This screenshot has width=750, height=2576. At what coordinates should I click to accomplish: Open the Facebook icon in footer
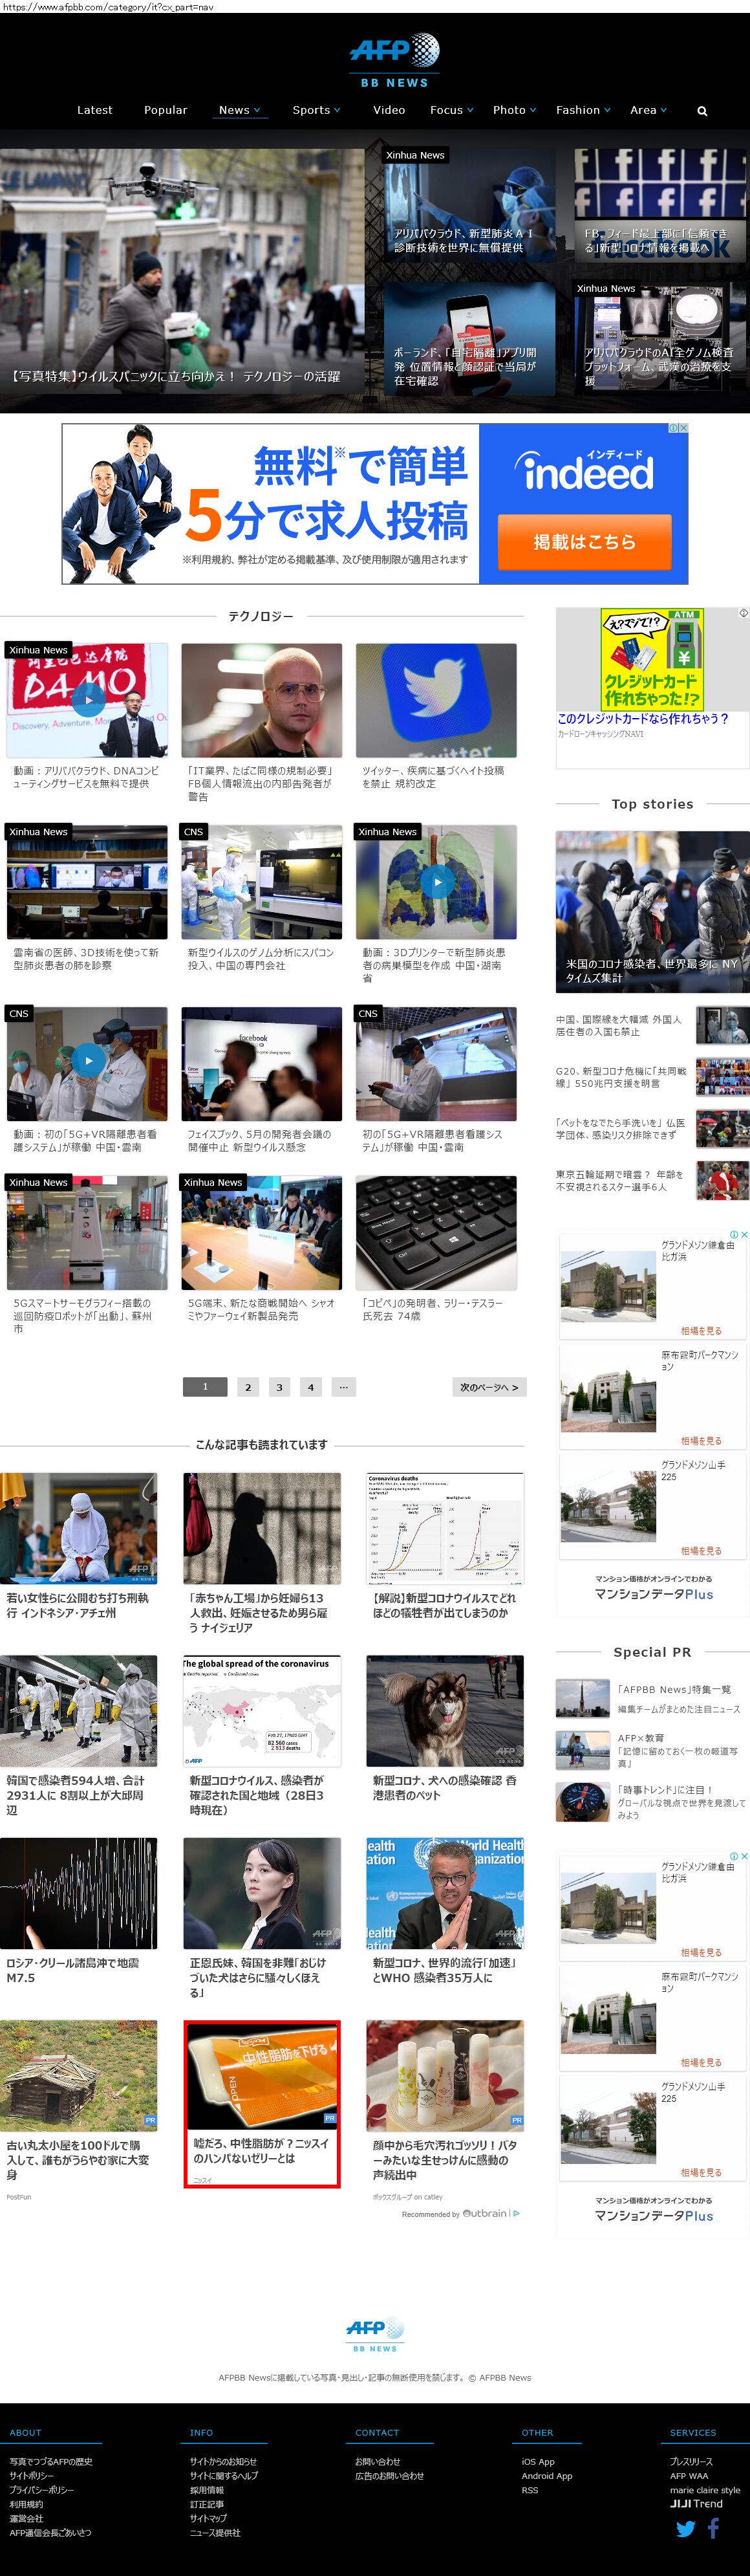[x=714, y=2529]
